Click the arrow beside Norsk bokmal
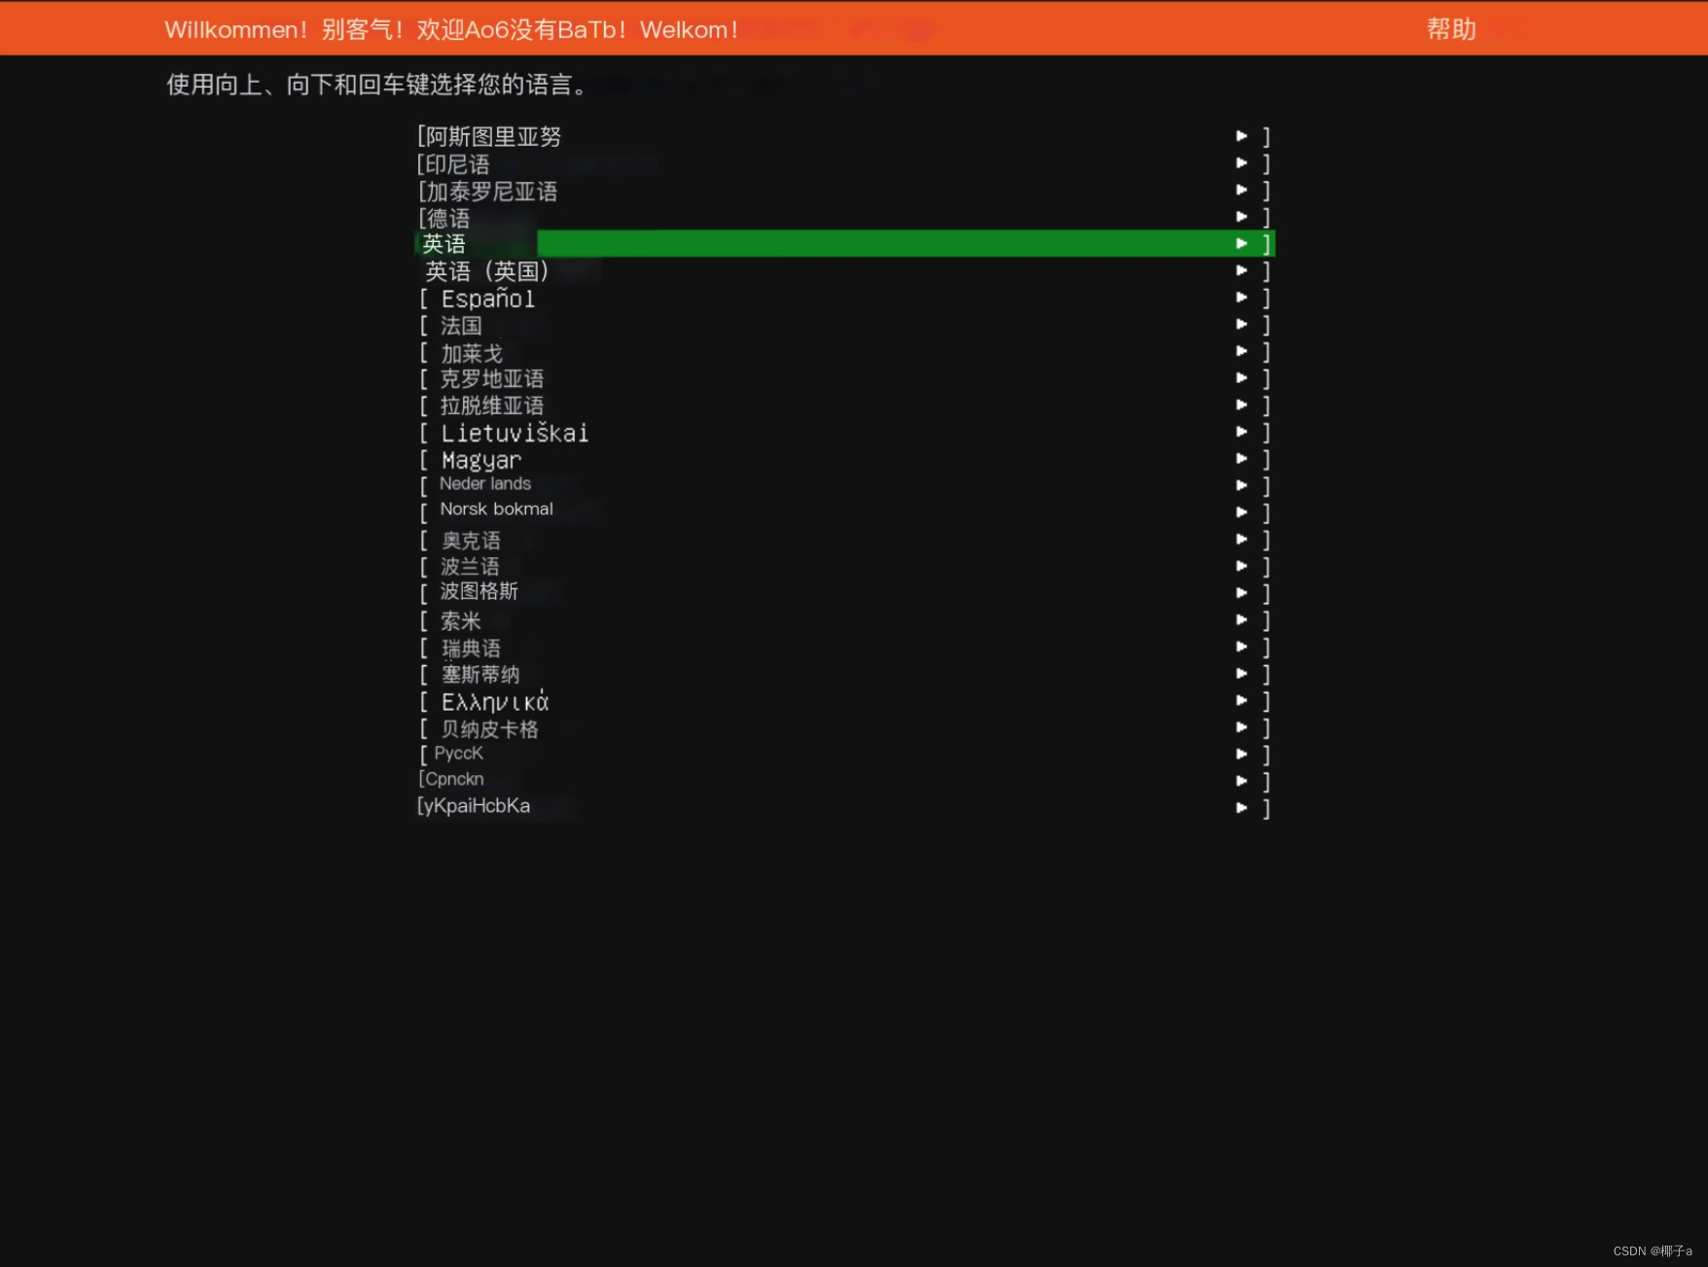 point(1241,512)
